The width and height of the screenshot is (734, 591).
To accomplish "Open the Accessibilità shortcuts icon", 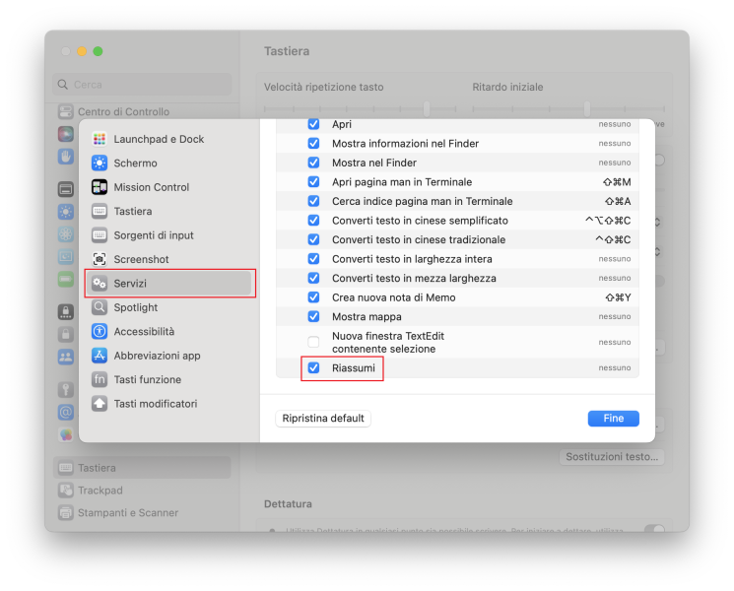I will [100, 332].
